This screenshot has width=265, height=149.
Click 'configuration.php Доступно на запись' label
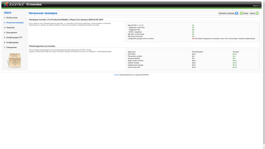tap(141, 38)
